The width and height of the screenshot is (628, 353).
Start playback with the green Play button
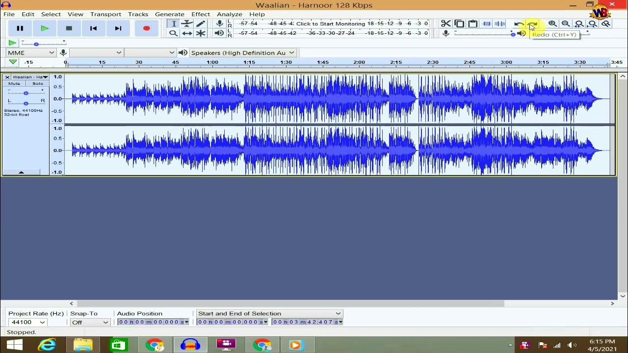tap(44, 28)
